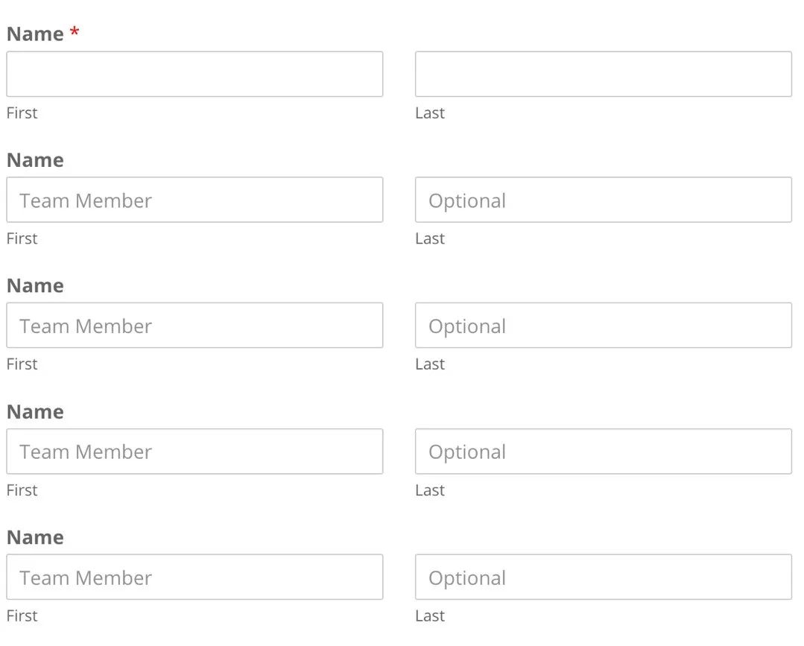This screenshot has height=646, width=804.
Task: Click the empty required Last name field
Action: pyautogui.click(x=603, y=74)
